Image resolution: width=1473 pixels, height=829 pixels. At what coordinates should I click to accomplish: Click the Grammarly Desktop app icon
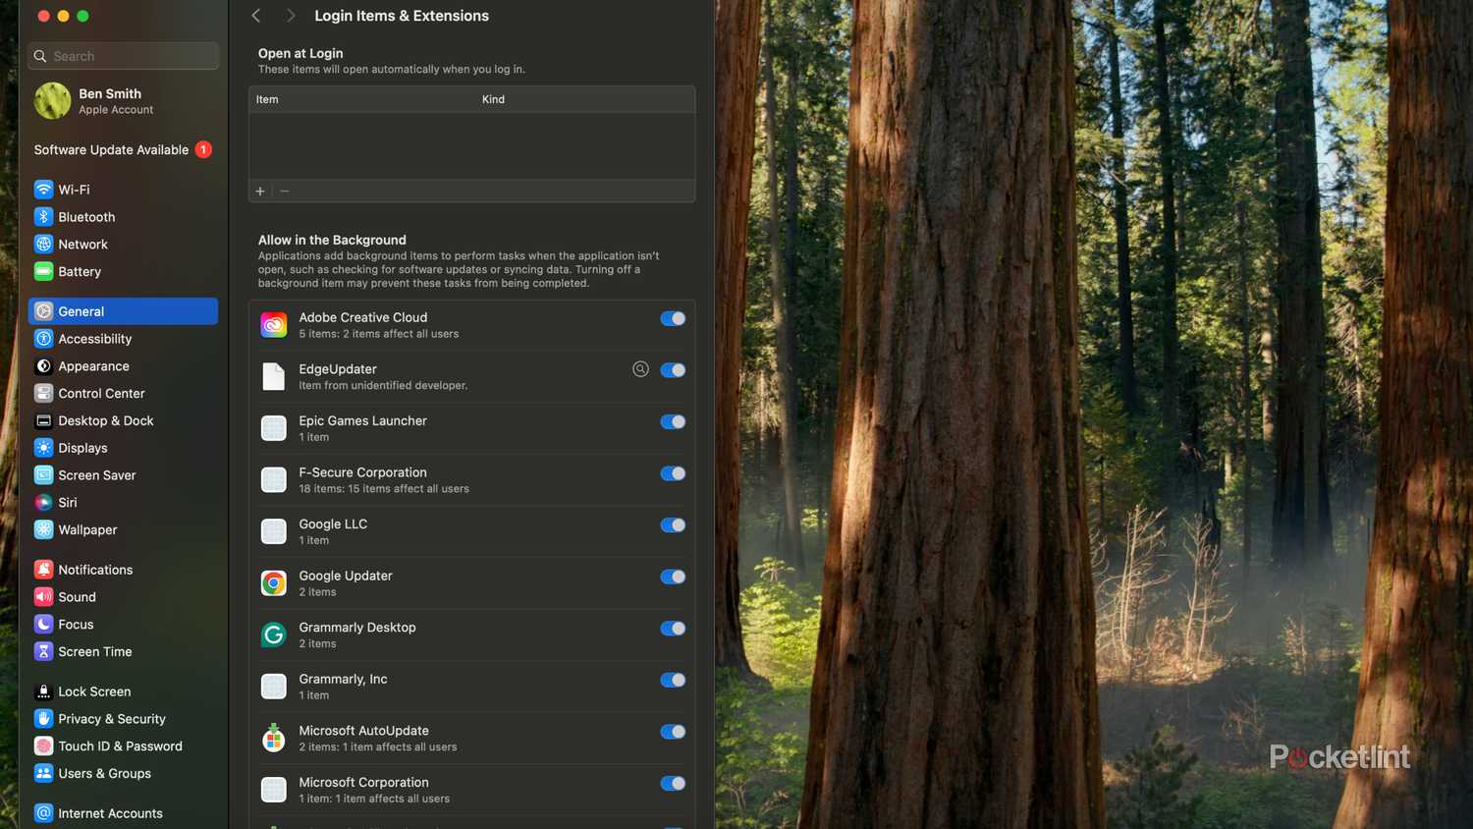point(274,635)
